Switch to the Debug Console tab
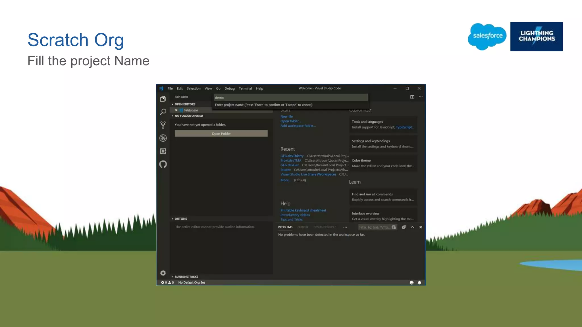This screenshot has width=582, height=327. (325, 227)
